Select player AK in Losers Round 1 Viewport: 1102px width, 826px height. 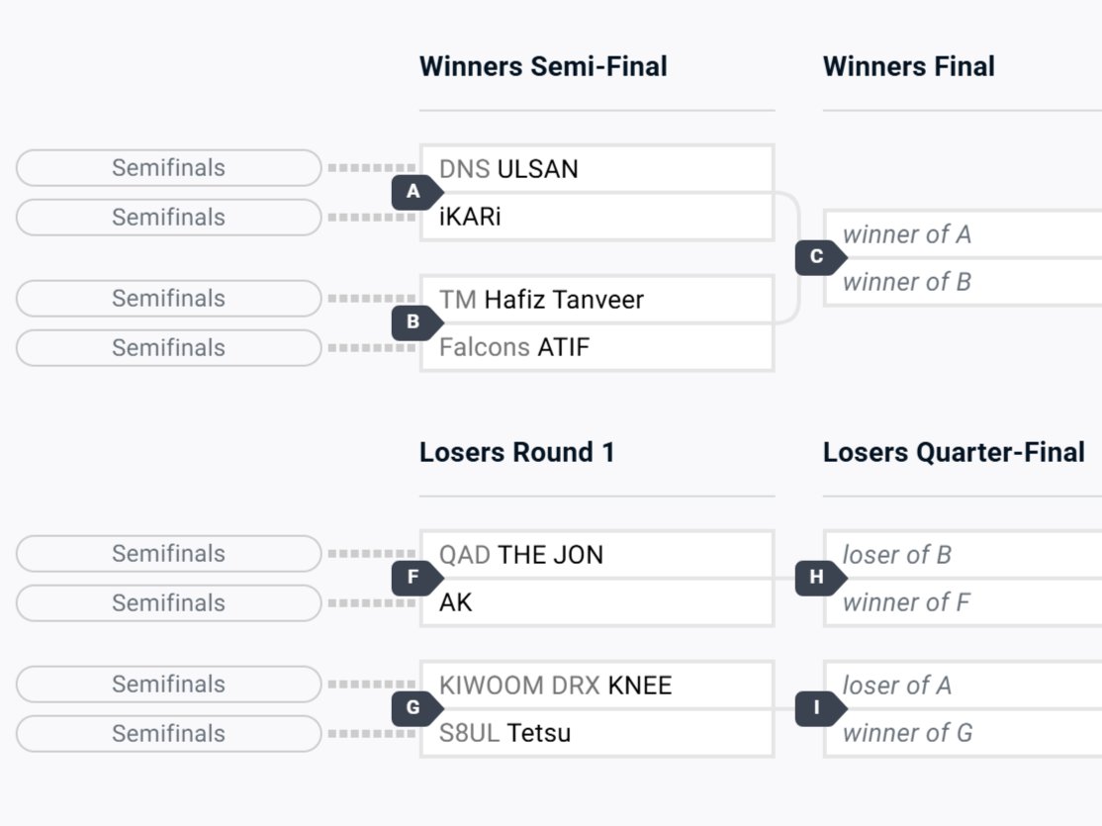(597, 602)
